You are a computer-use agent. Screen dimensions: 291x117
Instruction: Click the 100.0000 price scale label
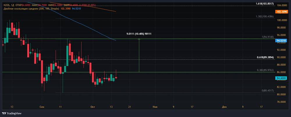pyautogui.click(x=281, y=20)
